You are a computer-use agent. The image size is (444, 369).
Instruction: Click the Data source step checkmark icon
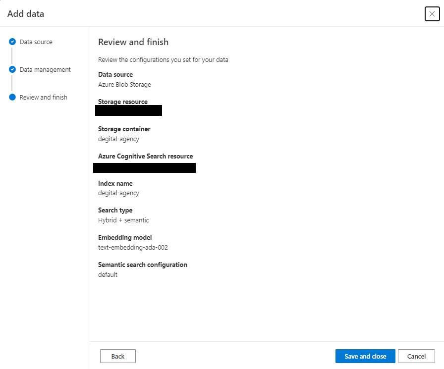pos(12,42)
